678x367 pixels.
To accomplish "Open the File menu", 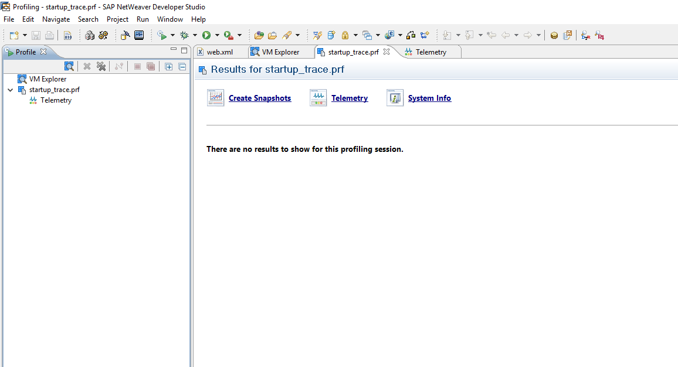I will coord(9,19).
